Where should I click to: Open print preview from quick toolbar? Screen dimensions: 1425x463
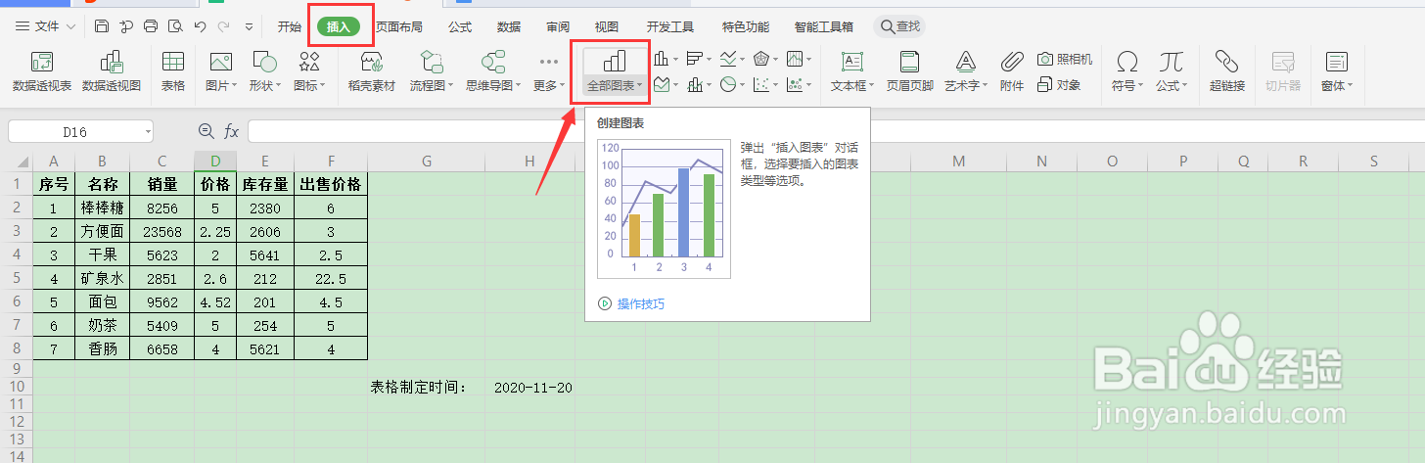[174, 26]
